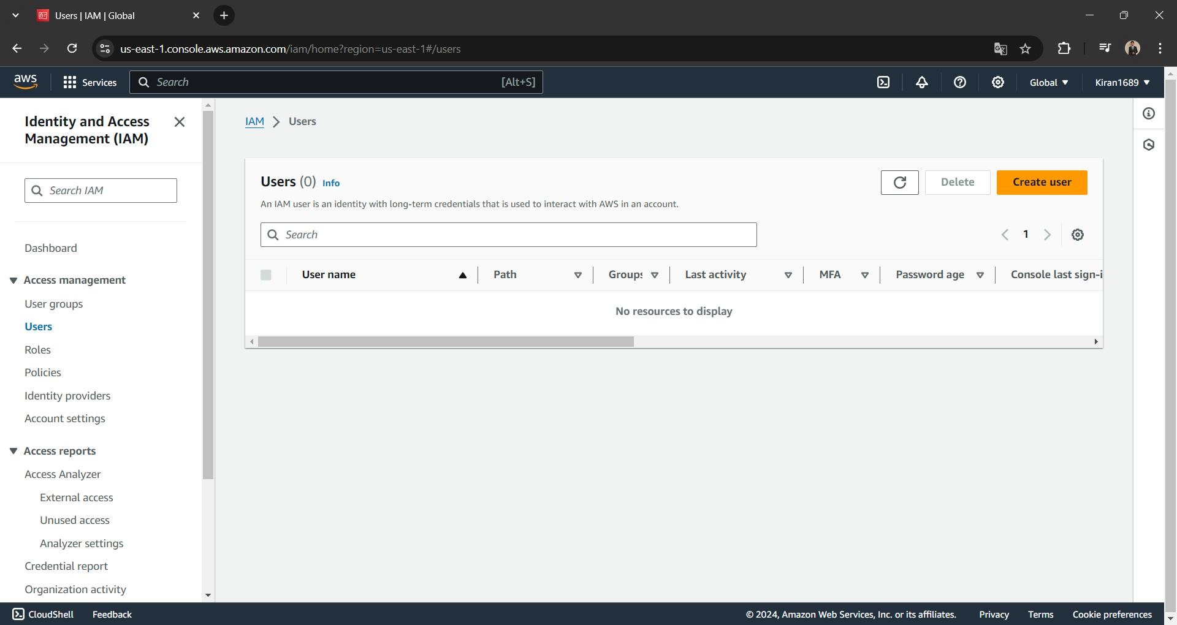The image size is (1177, 625).
Task: Open the translate page icon
Action: 1000,49
